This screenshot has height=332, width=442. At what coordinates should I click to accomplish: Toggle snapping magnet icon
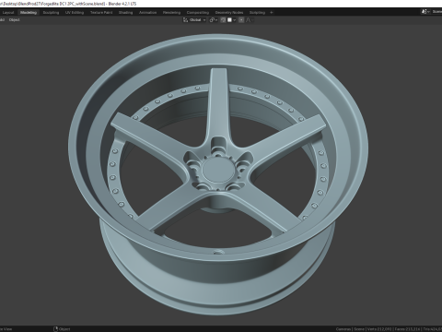(223, 20)
